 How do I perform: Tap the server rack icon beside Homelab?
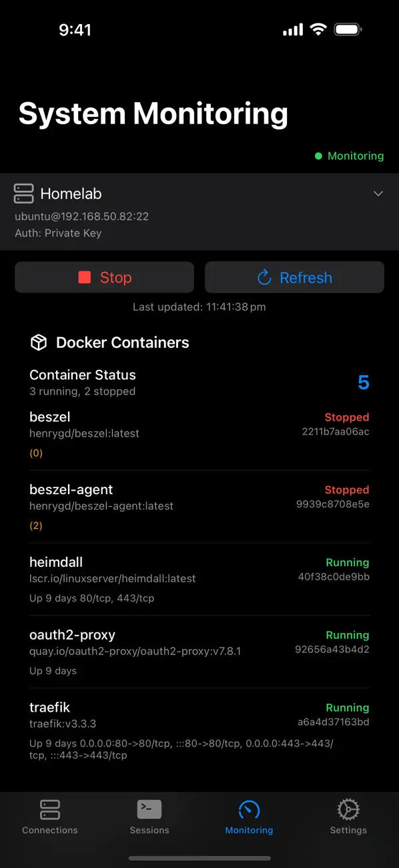coord(23,194)
